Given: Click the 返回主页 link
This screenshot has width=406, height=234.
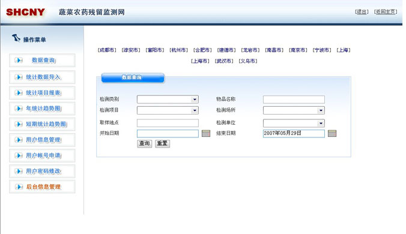Looking at the screenshot, I should (386, 11).
